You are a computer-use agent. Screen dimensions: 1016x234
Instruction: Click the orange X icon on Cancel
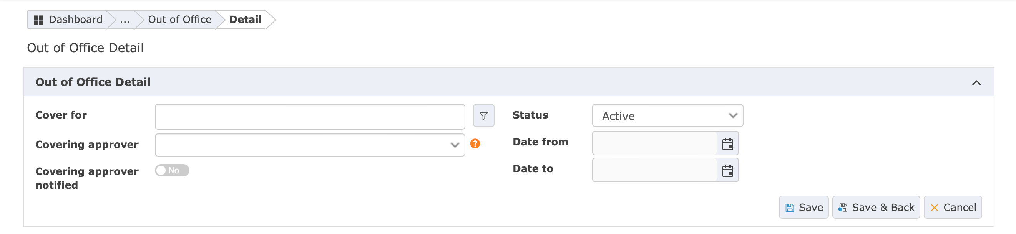tap(935, 208)
